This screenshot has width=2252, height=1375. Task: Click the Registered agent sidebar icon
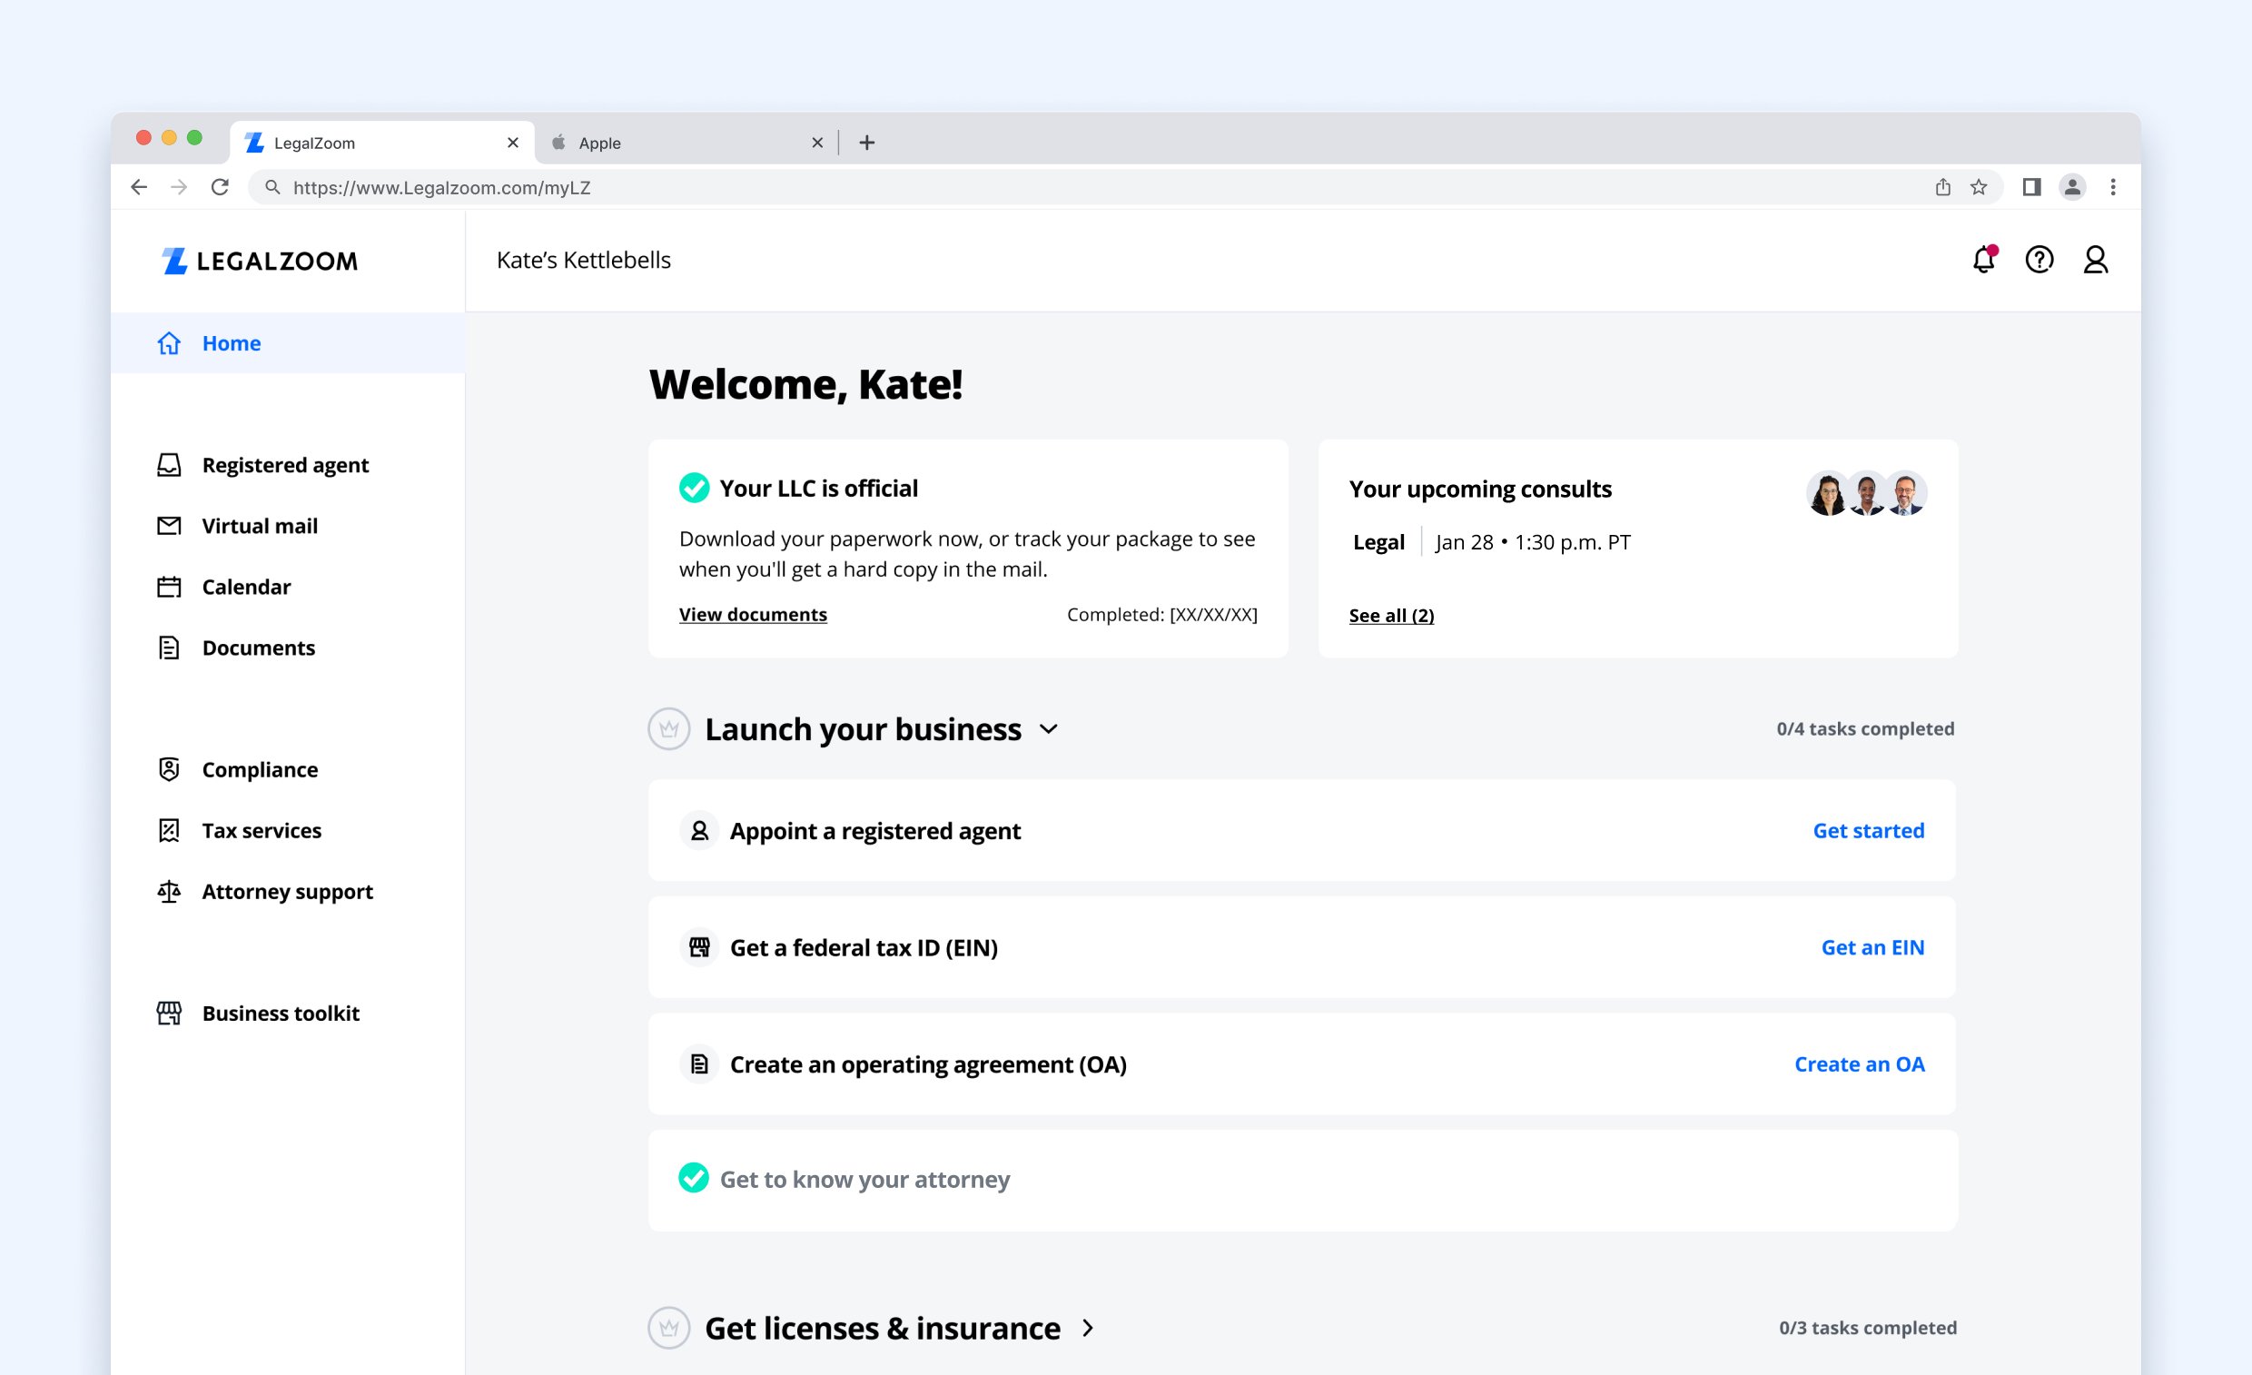tap(169, 465)
